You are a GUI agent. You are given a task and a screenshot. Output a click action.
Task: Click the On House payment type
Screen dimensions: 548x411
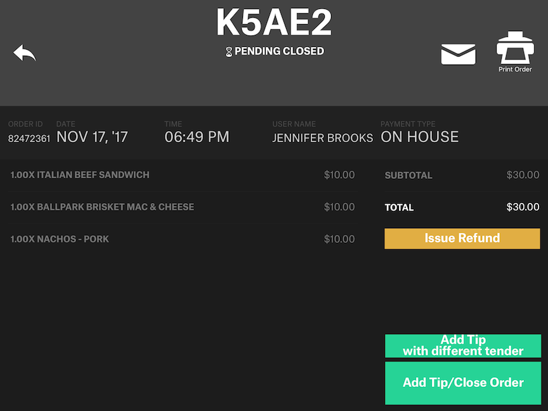[x=419, y=137]
